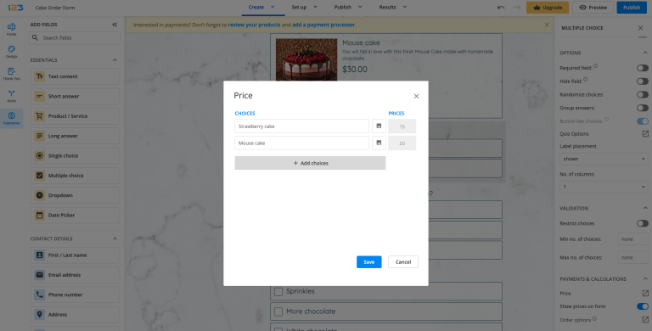Click the Search fields box

(x=75, y=38)
